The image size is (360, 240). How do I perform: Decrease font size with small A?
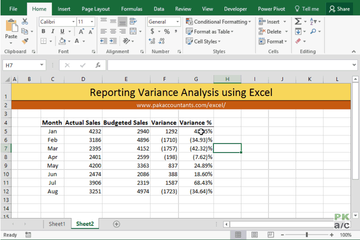tap(91, 31)
